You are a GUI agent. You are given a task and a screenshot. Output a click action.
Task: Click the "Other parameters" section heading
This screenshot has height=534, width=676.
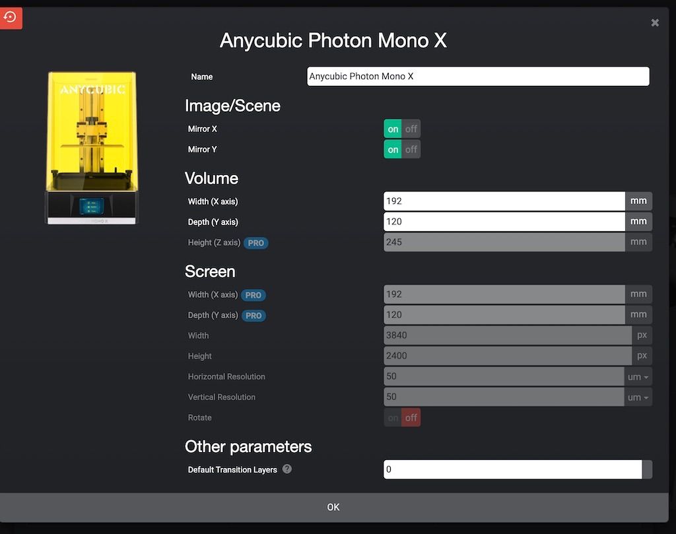[x=248, y=447]
